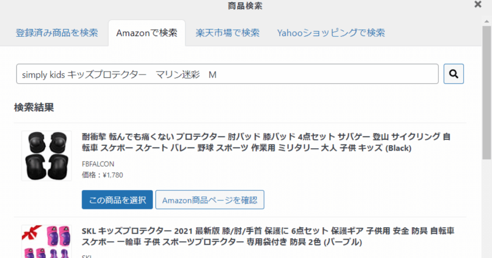This screenshot has width=492, height=258.
Task: Focus the product search text field
Action: point(227,74)
